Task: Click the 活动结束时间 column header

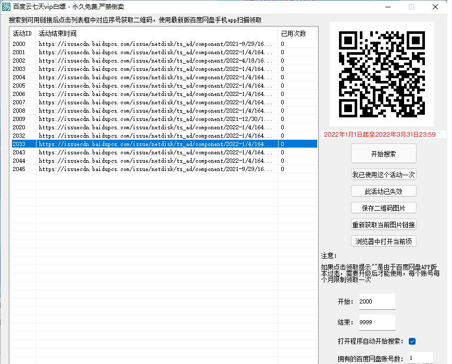Action: coord(157,33)
